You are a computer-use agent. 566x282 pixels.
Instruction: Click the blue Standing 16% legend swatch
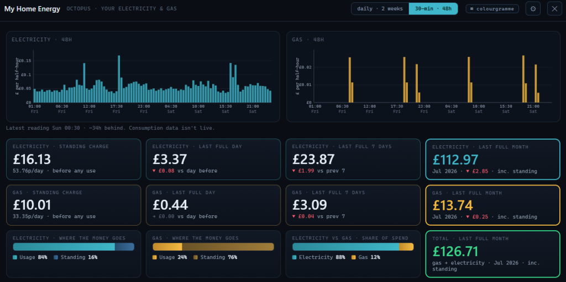[56, 258]
